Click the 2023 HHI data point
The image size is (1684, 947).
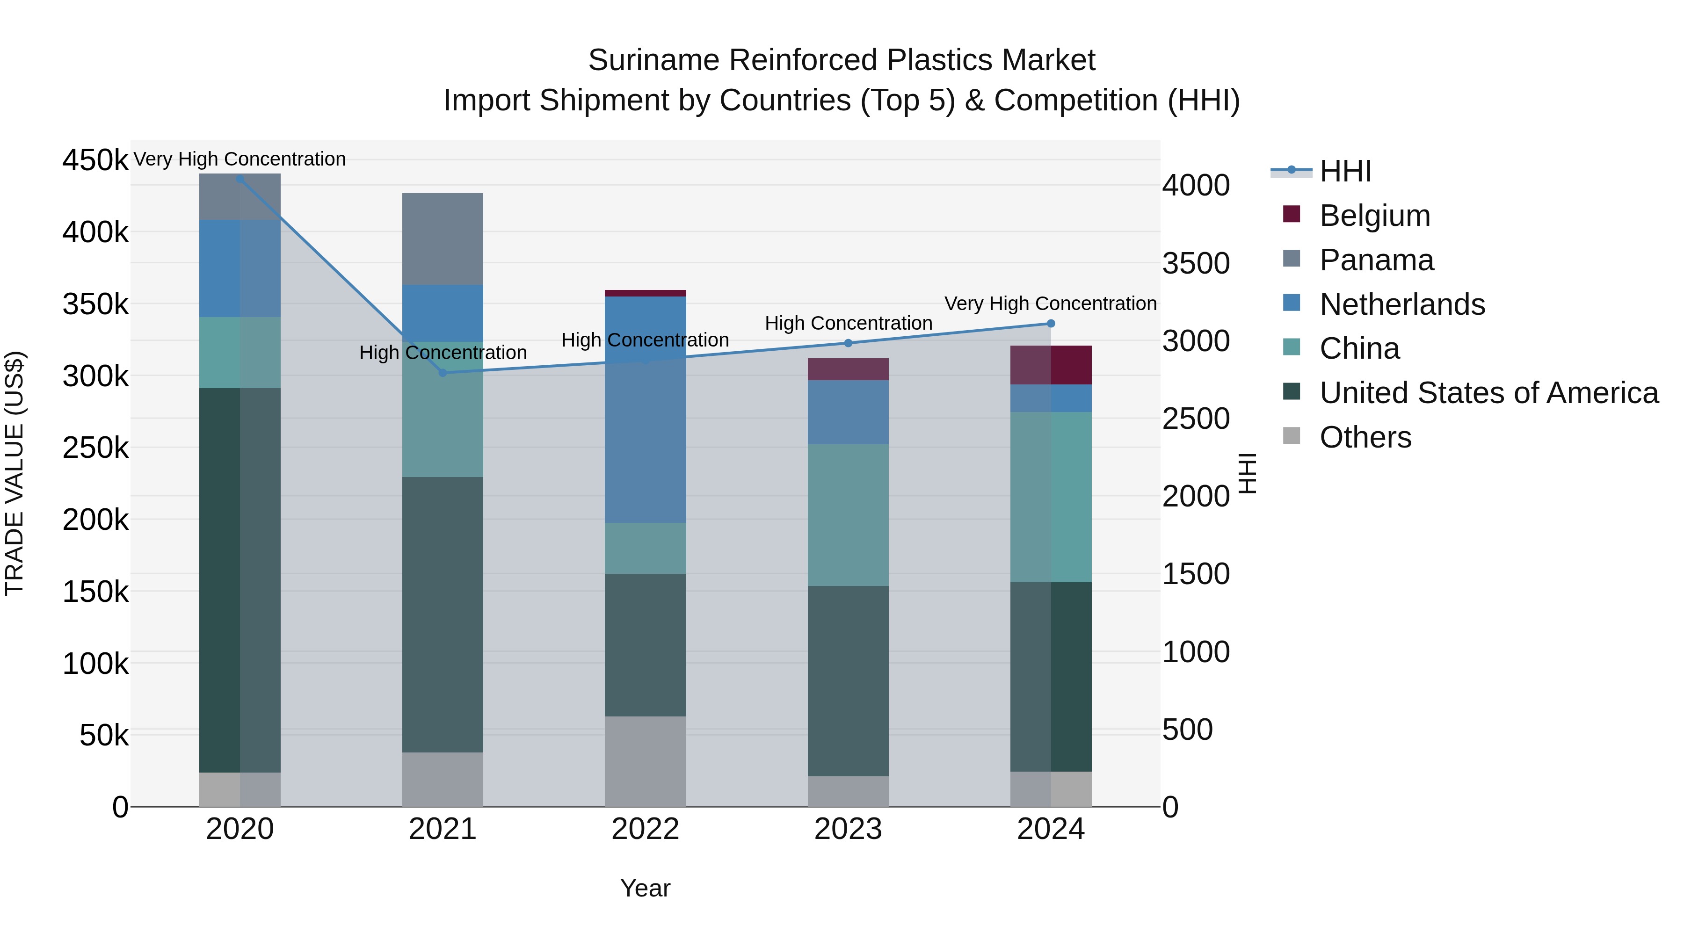point(848,343)
